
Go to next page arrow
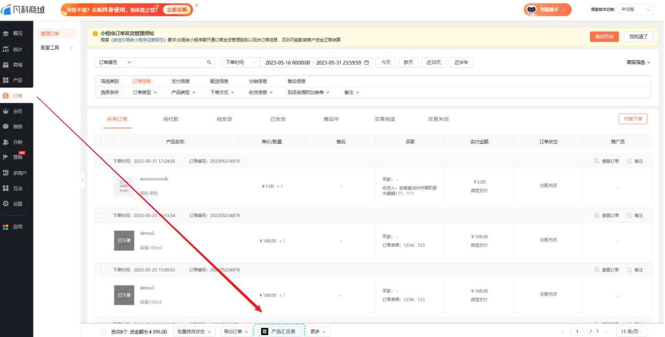(606, 331)
